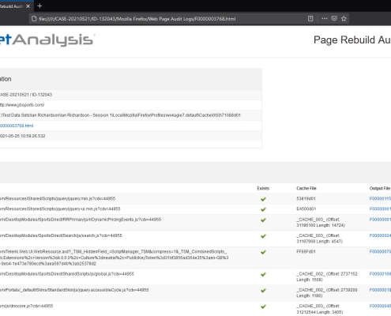
Task: Open output file link for search.js row
Action: (x=380, y=235)
